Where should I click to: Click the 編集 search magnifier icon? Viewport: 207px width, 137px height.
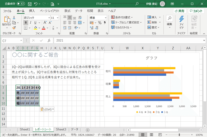(x=169, y=18)
